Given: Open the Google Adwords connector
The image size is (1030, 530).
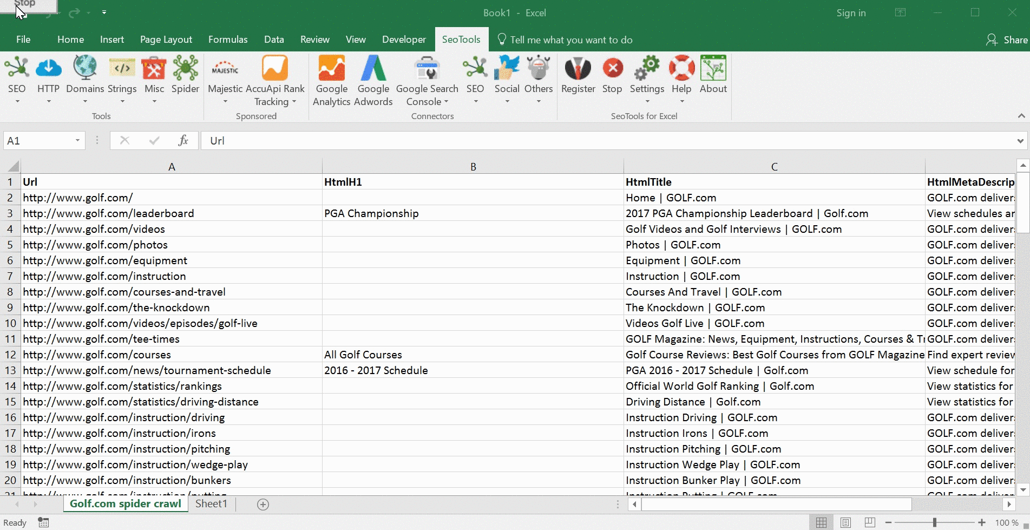Looking at the screenshot, I should point(373,80).
